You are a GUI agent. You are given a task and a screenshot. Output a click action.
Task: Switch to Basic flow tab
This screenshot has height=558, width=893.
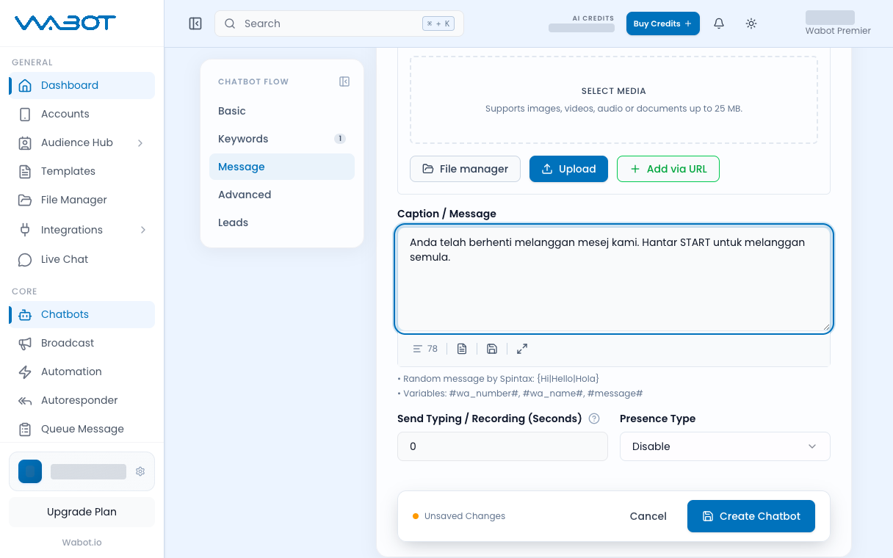coord(282,111)
